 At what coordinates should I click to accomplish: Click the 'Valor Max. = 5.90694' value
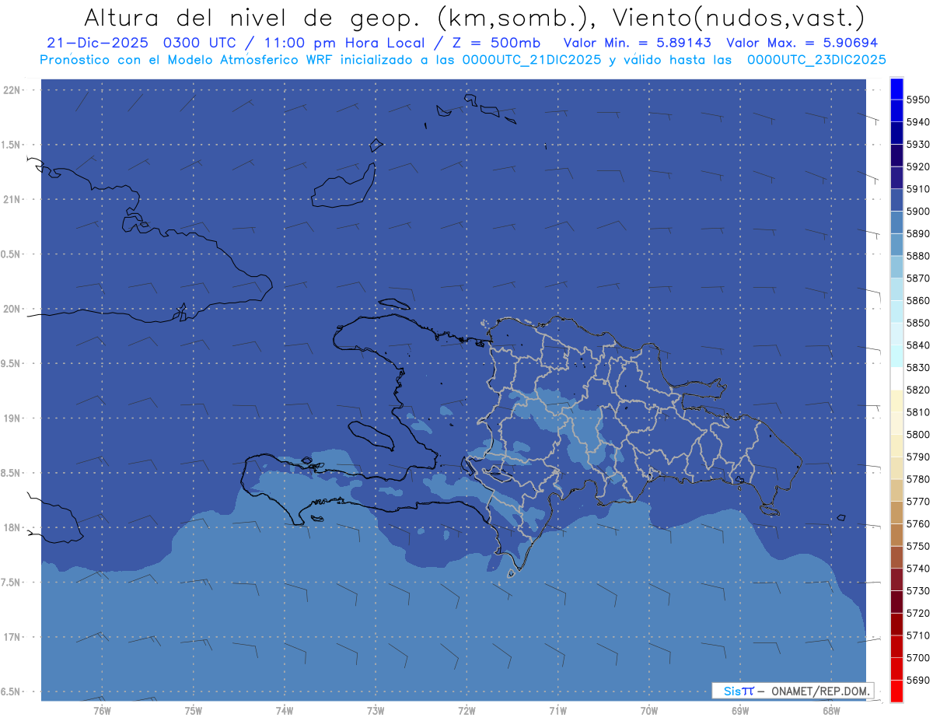coord(802,43)
